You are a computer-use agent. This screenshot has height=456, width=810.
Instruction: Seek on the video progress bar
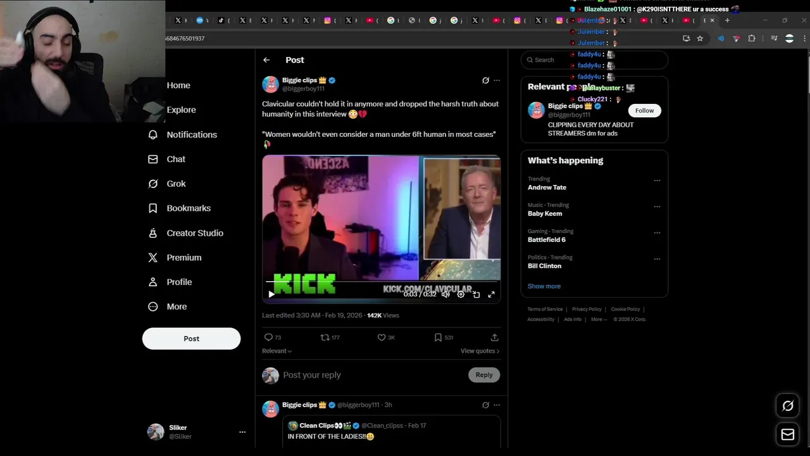coord(382,282)
